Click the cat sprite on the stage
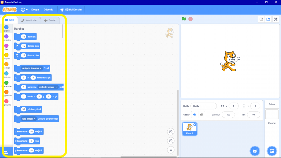 (x=230, y=61)
